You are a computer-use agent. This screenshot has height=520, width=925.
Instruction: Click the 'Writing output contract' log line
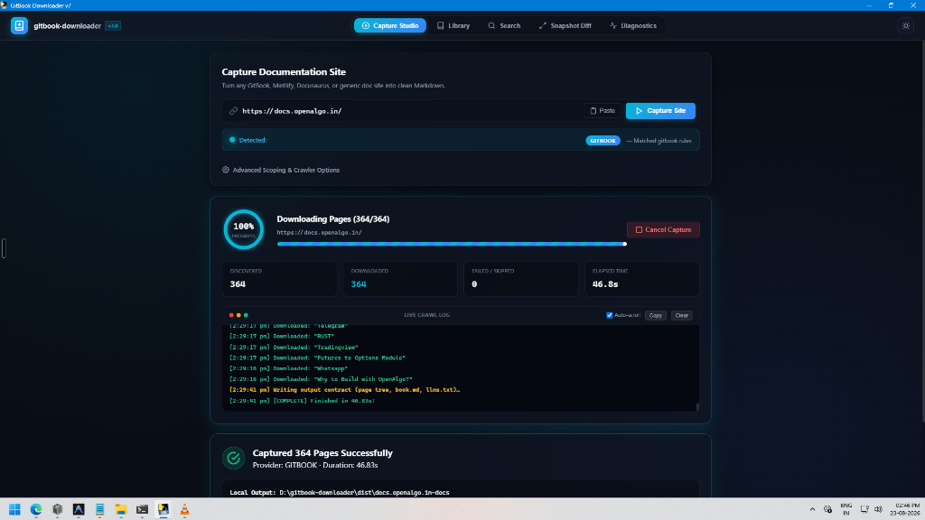click(x=344, y=390)
